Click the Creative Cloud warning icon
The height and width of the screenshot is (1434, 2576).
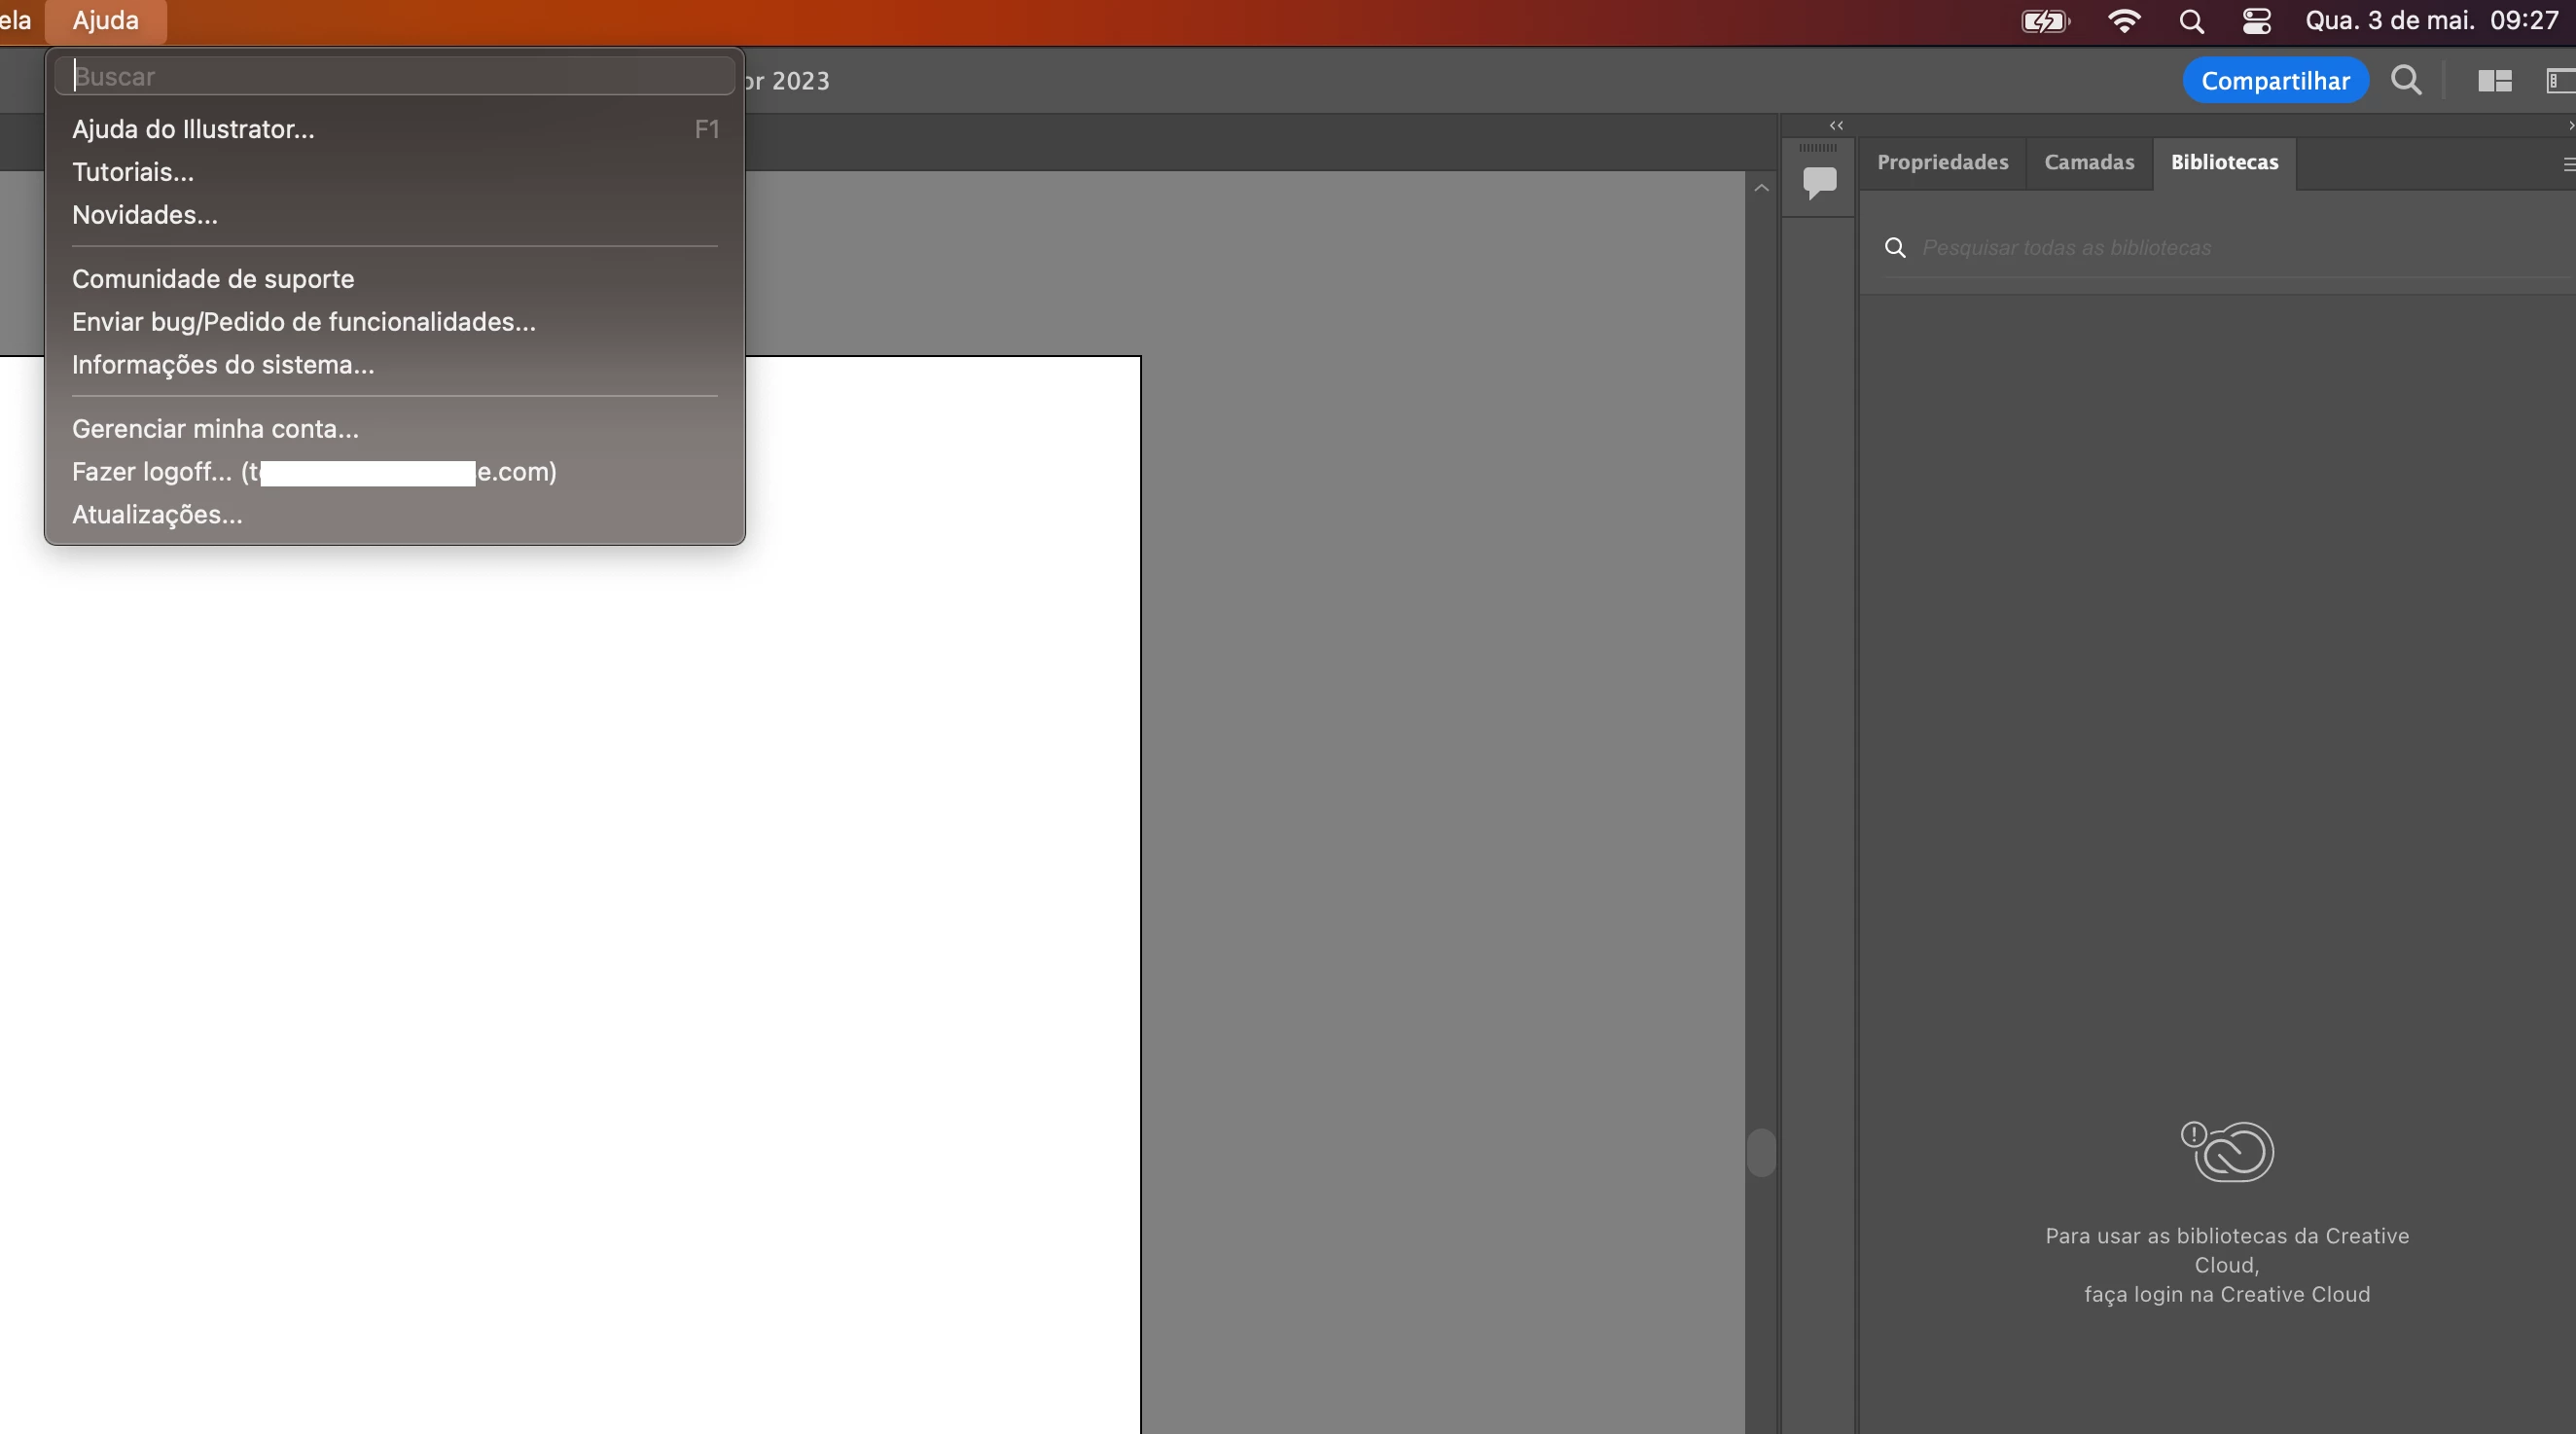coord(2227,1151)
